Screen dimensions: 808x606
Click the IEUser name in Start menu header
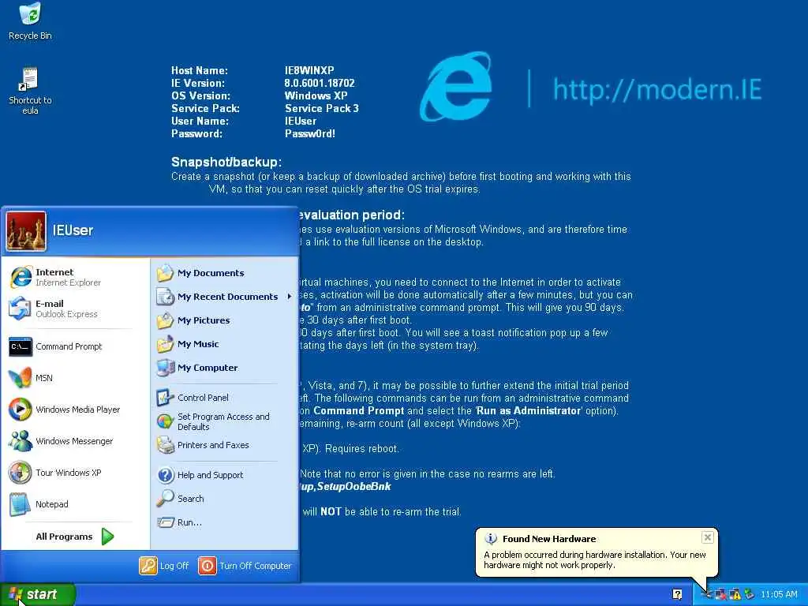tap(73, 230)
